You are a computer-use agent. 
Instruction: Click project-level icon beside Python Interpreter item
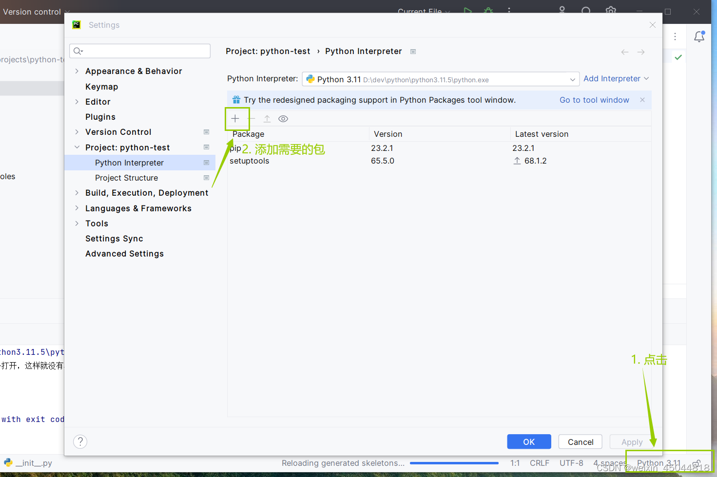[x=206, y=163]
